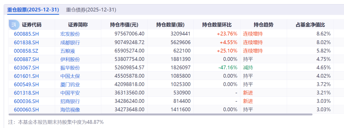Click the 厦门钨业 link

click(x=70, y=84)
